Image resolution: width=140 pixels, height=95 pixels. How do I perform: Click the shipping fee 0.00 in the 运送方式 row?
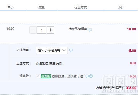133,63
